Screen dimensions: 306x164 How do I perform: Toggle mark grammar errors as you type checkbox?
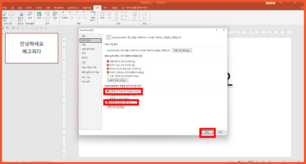coord(108,102)
